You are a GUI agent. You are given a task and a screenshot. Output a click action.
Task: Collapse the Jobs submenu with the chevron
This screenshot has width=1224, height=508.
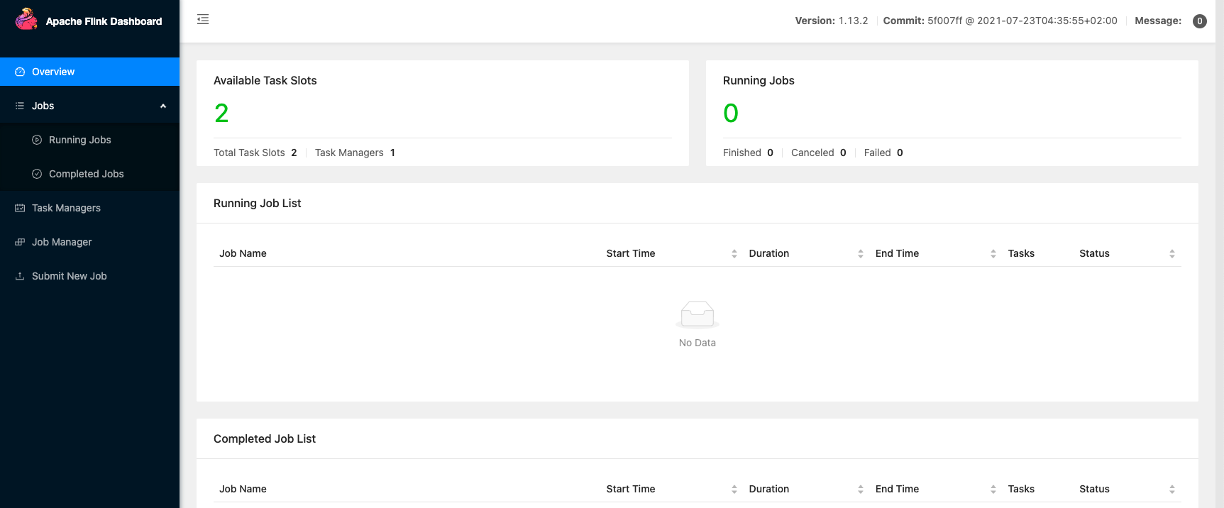coord(163,106)
